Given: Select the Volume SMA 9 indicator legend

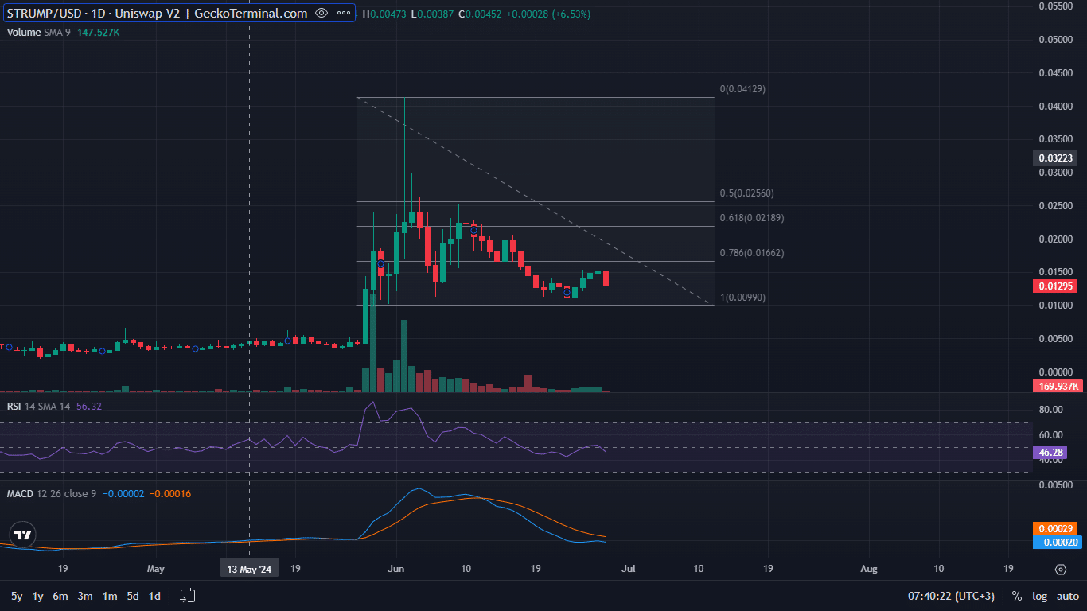Looking at the screenshot, I should (x=40, y=33).
